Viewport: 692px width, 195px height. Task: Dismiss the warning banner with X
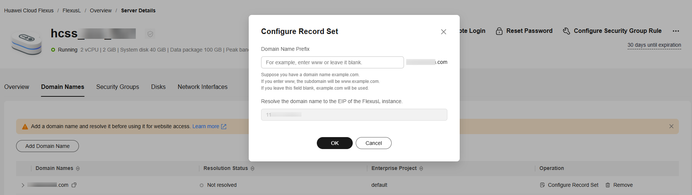click(671, 126)
